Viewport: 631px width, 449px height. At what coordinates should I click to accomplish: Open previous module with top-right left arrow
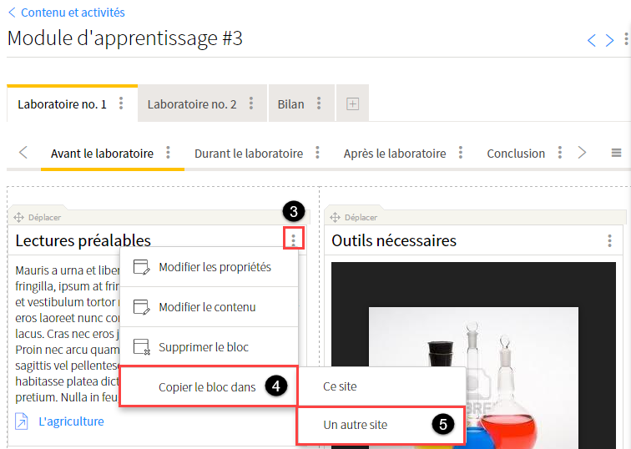pyautogui.click(x=591, y=40)
